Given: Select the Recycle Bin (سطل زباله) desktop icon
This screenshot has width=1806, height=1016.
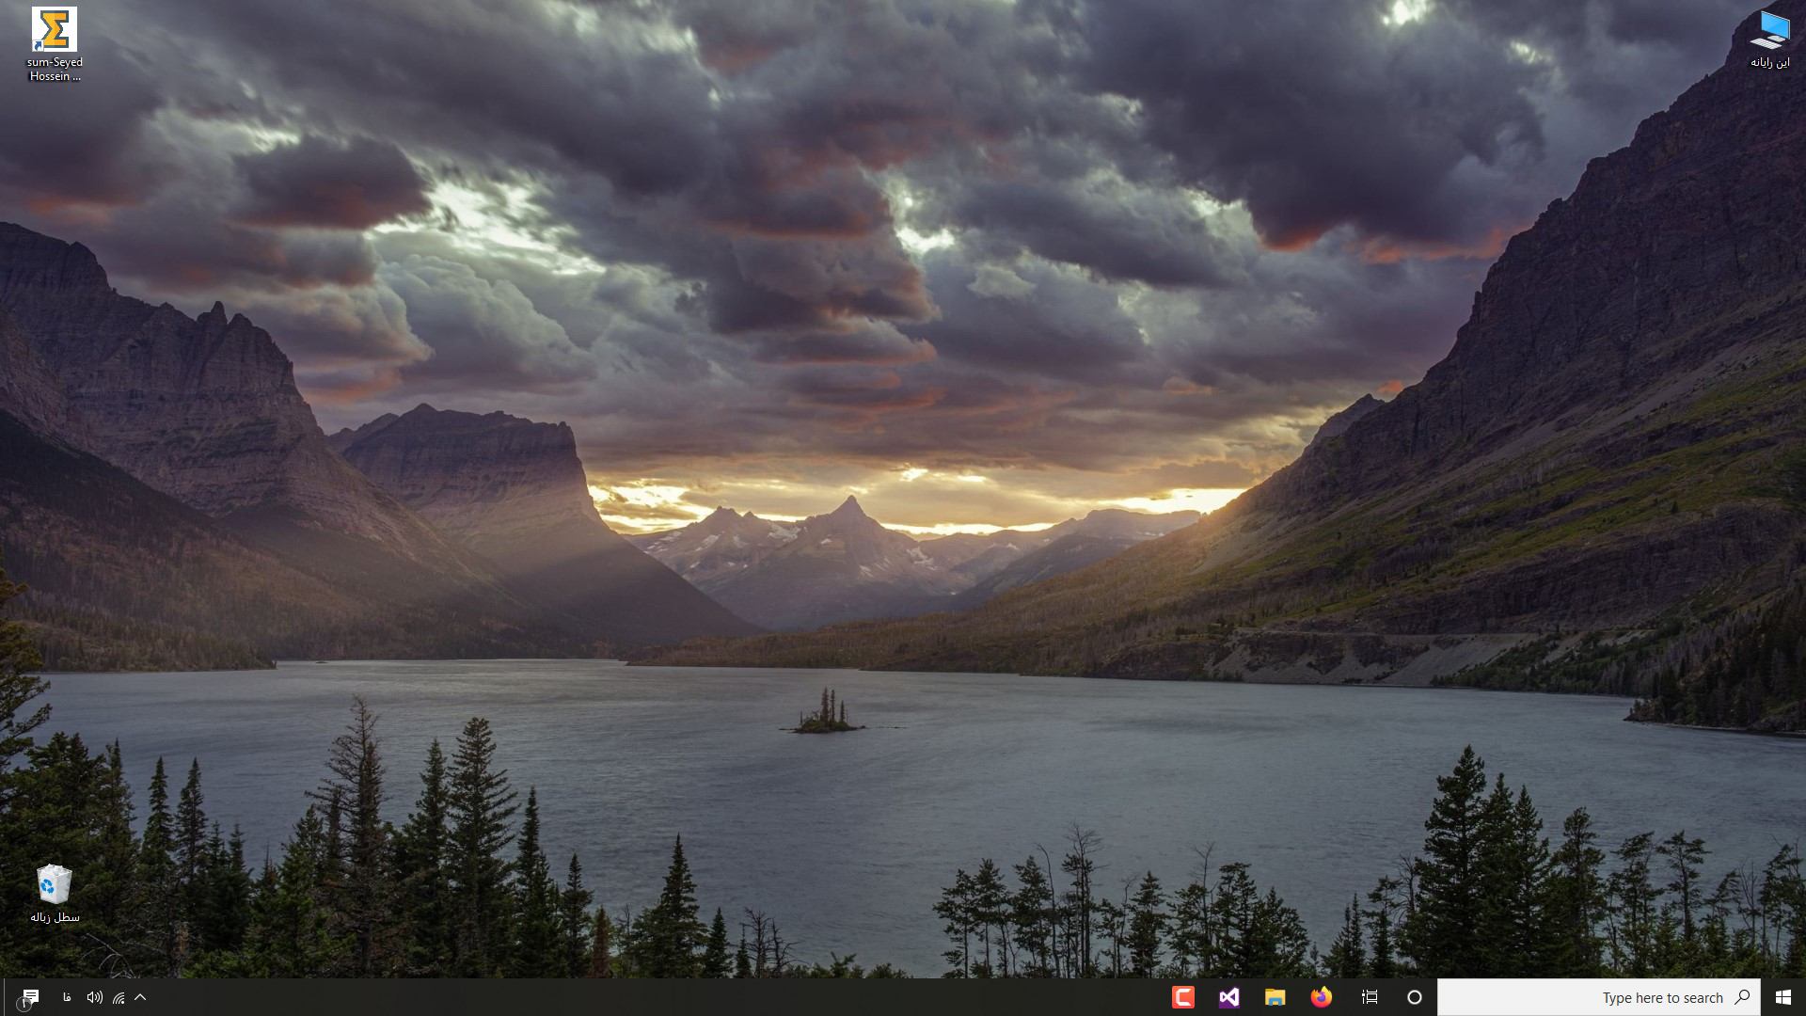Looking at the screenshot, I should (55, 894).
